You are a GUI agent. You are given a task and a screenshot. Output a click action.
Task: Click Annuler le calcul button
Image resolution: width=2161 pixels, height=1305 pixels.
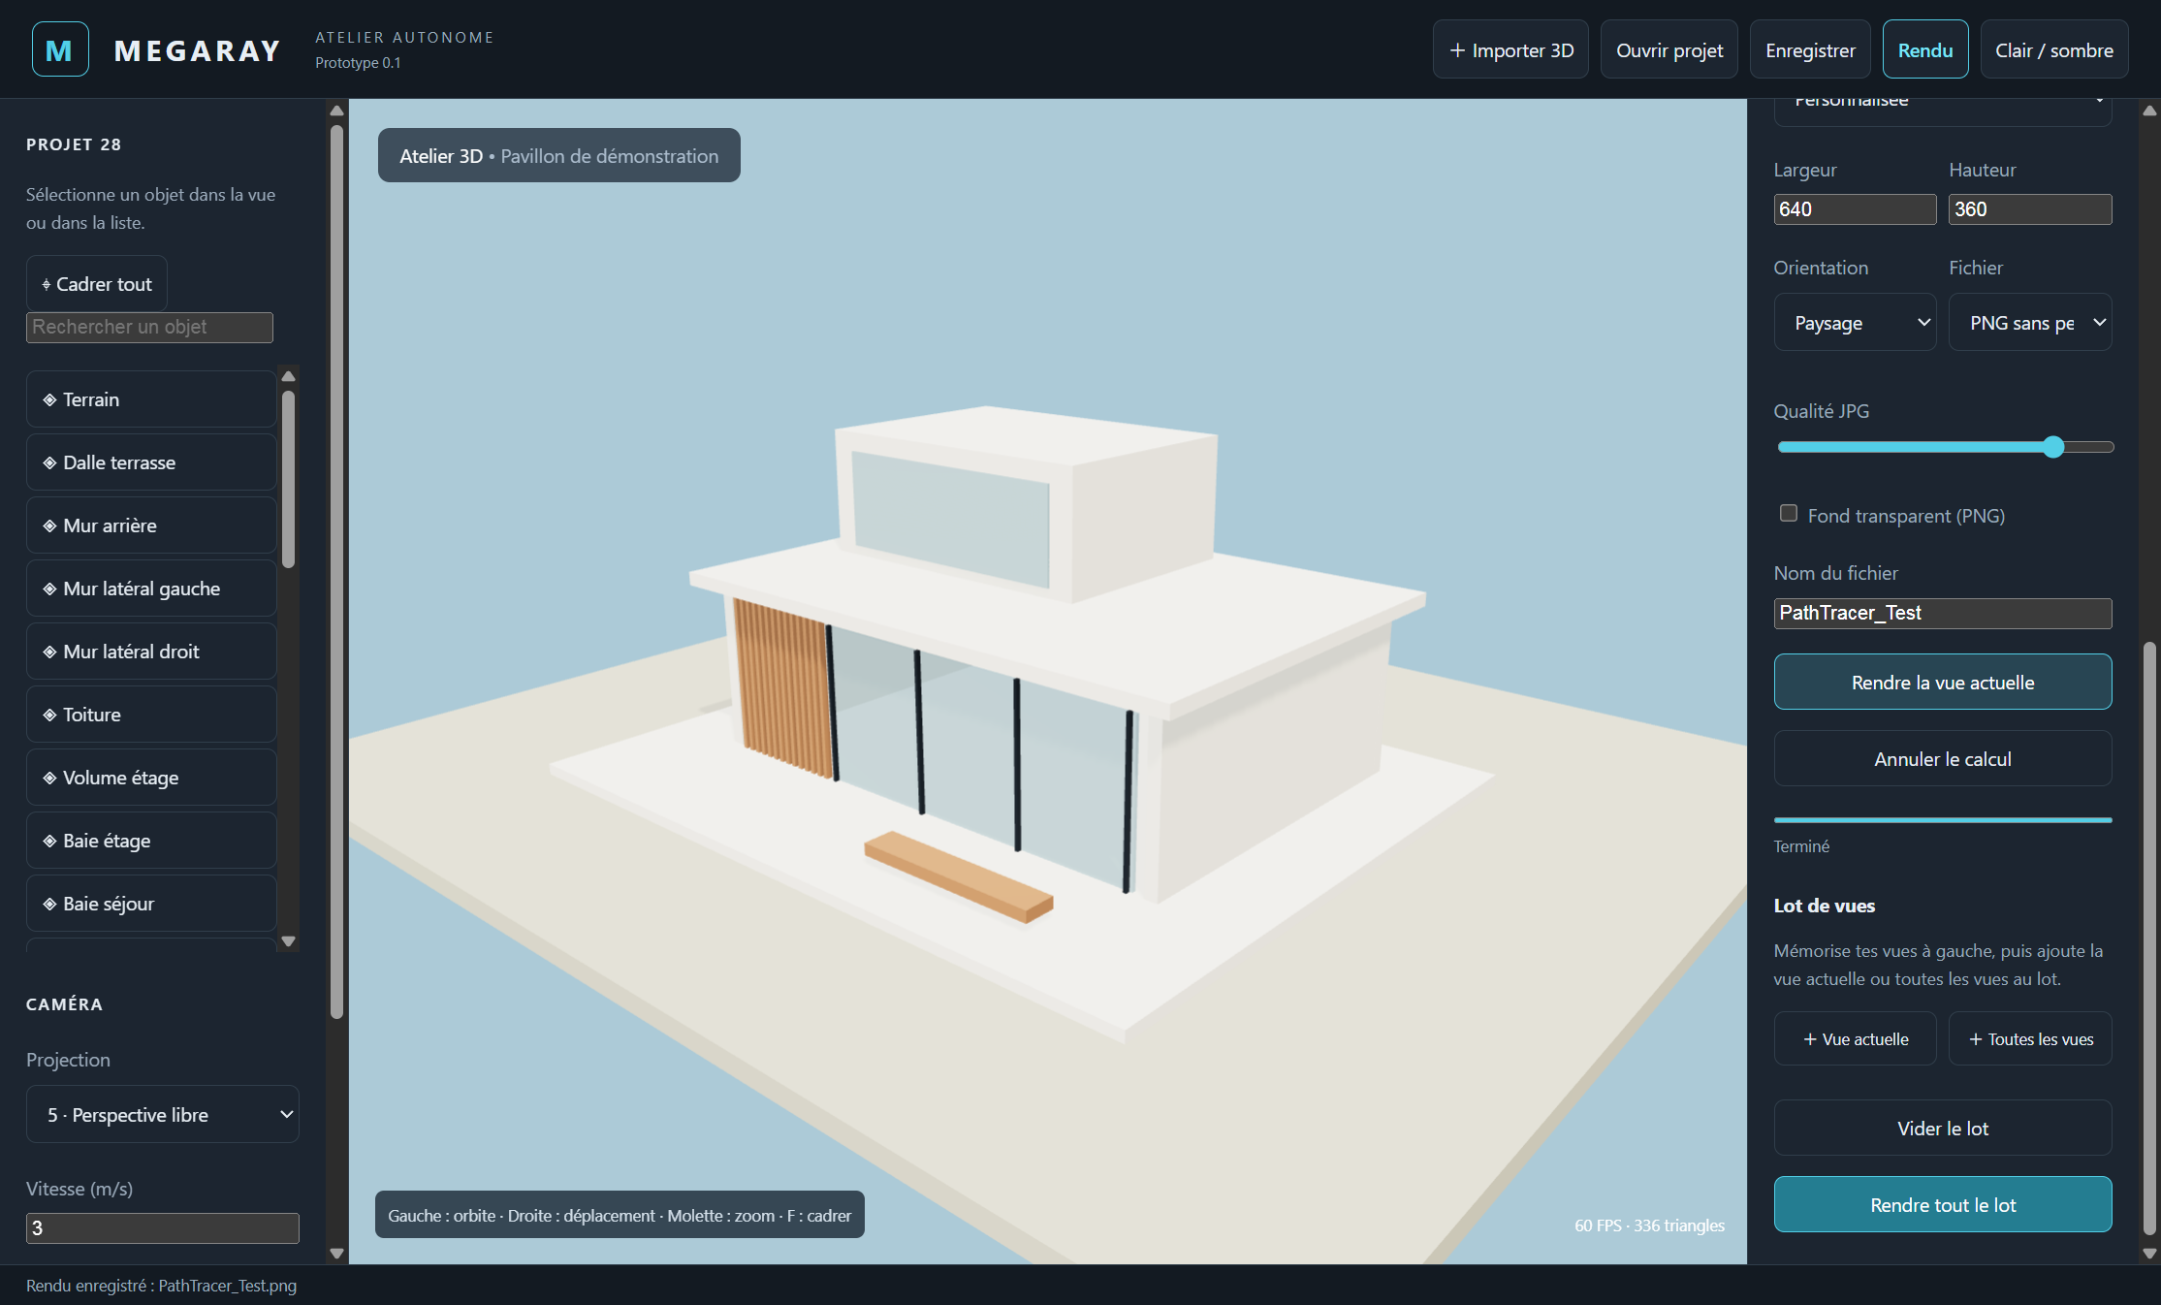pos(1943,758)
